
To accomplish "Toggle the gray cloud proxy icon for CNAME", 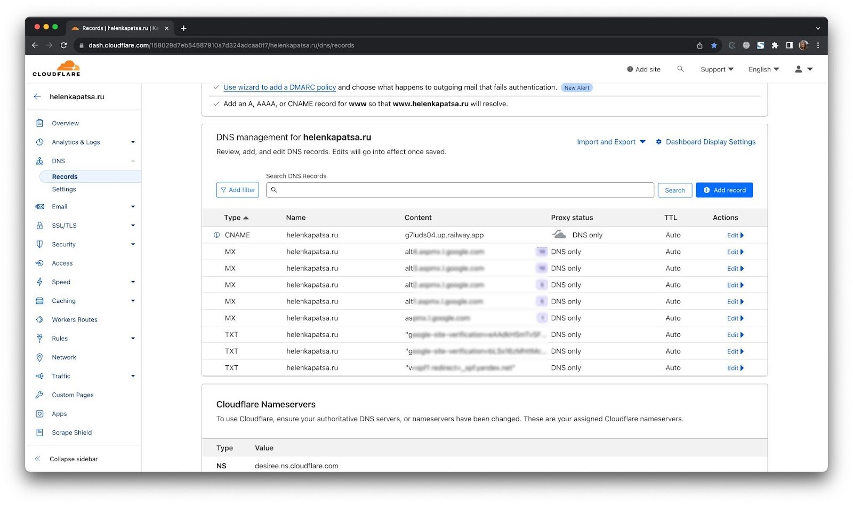I will click(x=559, y=235).
